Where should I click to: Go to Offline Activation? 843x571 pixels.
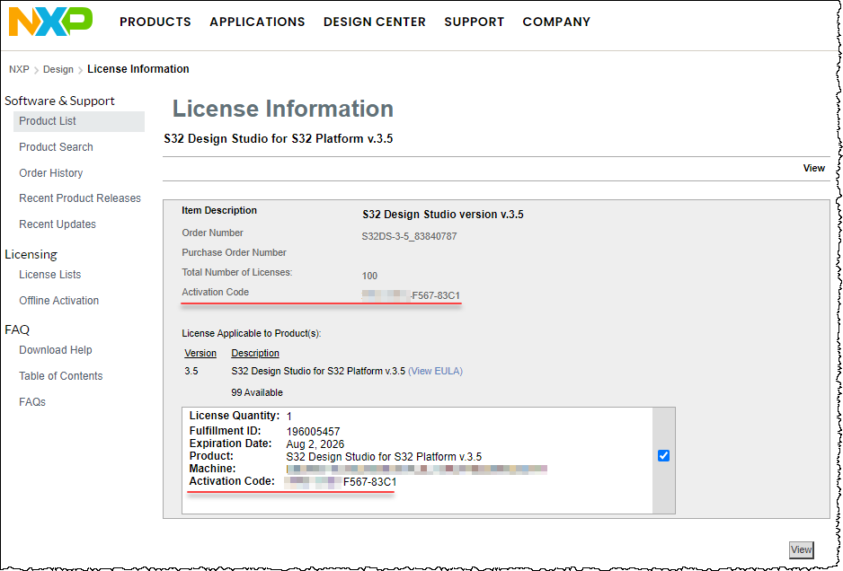coord(58,300)
